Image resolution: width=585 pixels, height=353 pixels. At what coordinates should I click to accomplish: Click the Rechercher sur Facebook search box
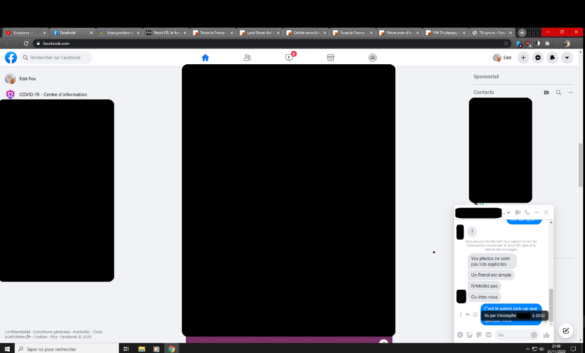56,57
